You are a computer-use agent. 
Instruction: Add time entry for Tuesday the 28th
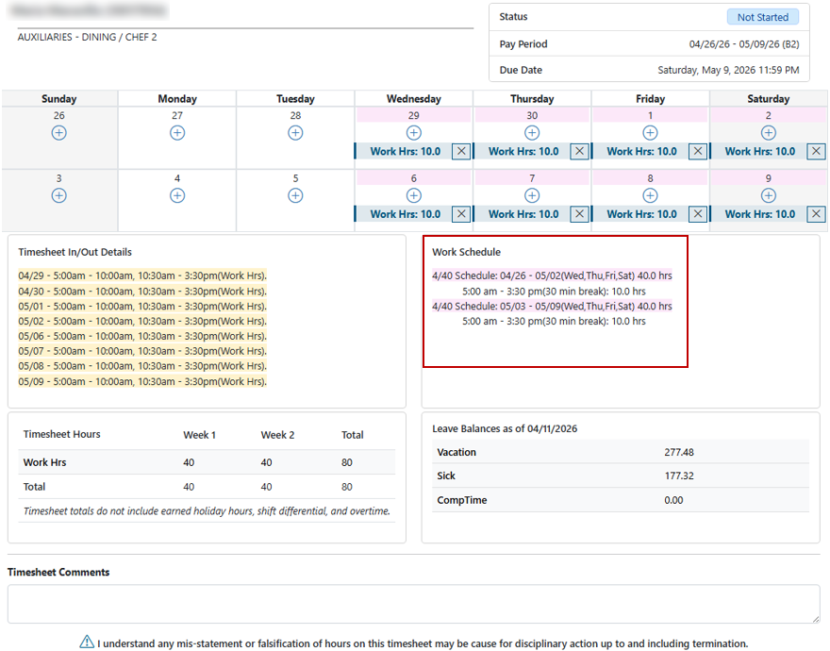(295, 132)
